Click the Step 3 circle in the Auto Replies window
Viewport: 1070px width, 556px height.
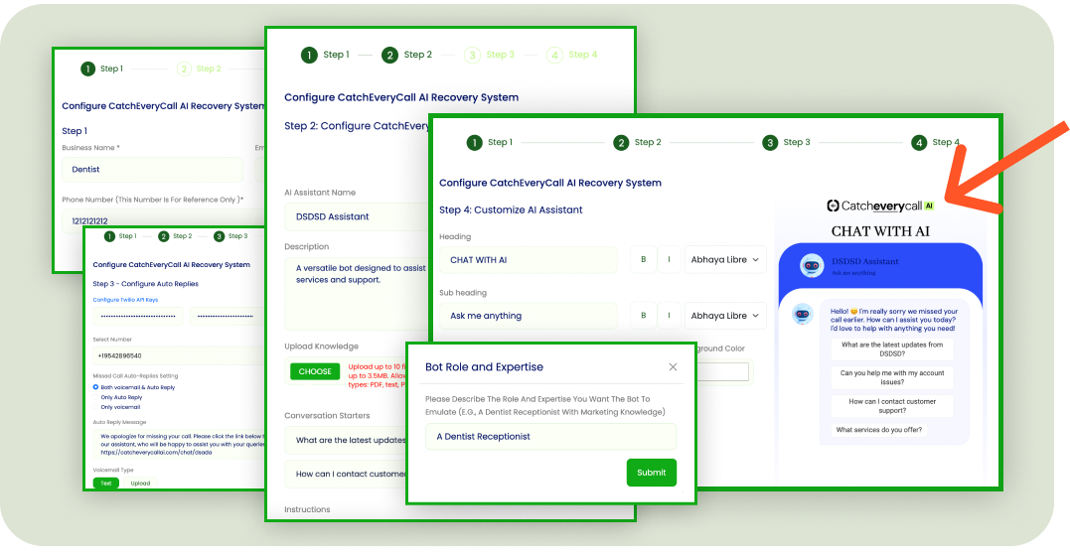(219, 236)
